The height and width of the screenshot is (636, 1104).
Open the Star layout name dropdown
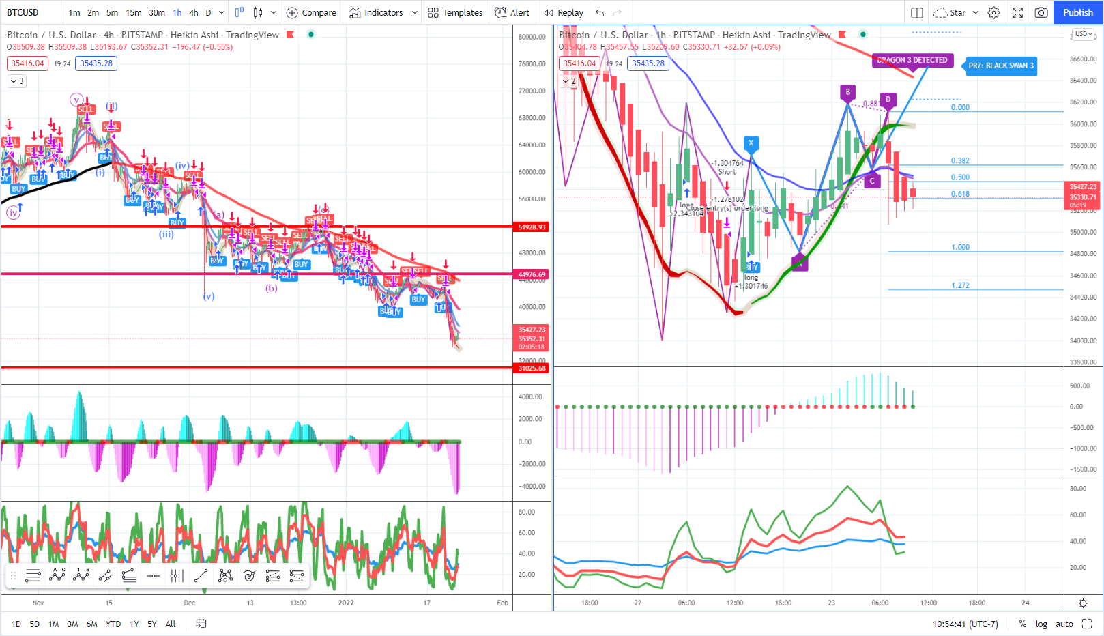tap(976, 12)
